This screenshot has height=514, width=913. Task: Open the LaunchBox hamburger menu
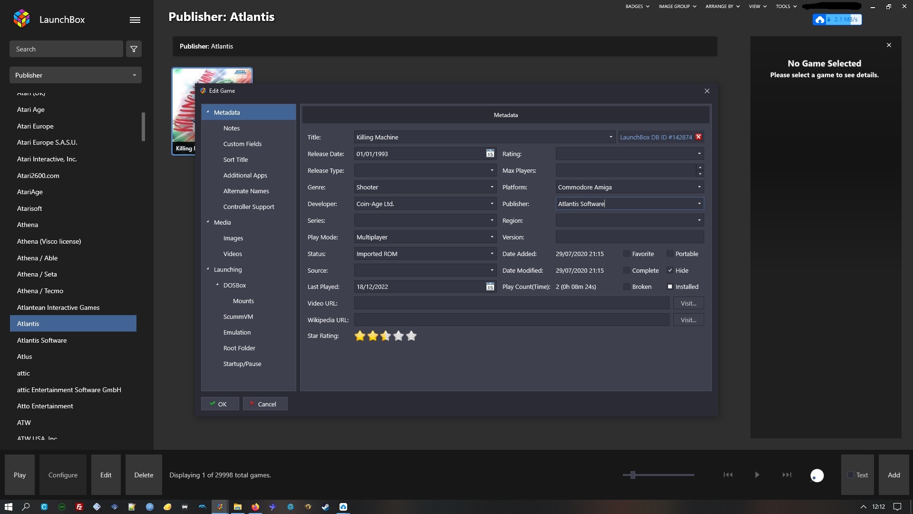pyautogui.click(x=135, y=20)
